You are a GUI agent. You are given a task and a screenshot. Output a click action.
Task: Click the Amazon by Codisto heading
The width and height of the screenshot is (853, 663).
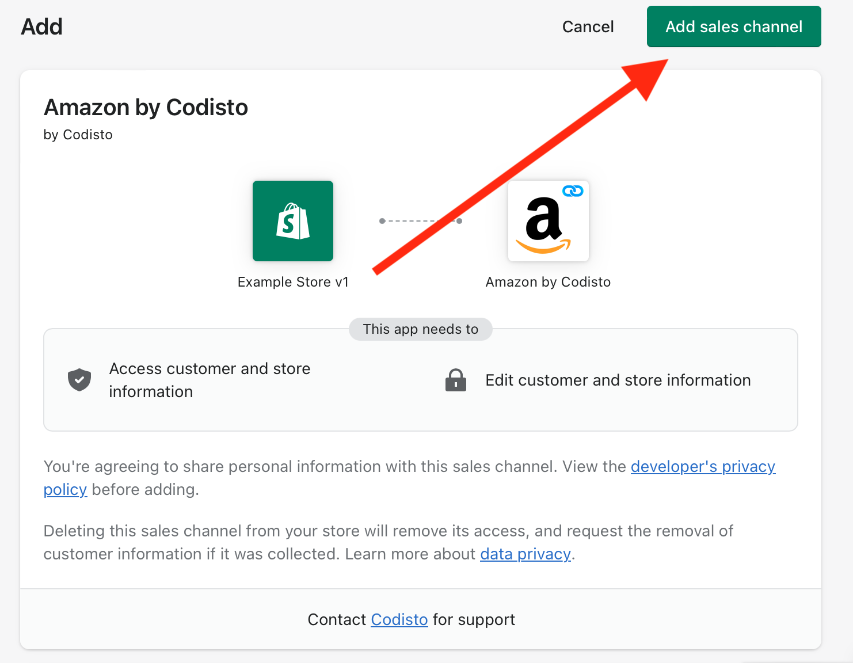click(x=146, y=108)
